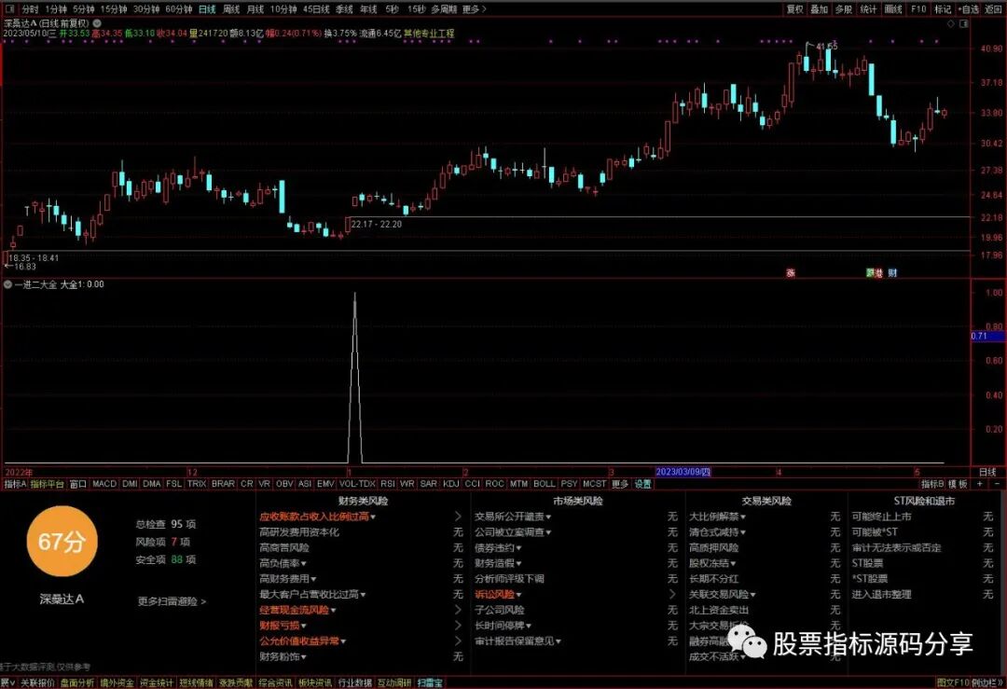Open the dropdown circle next to 深桑达A title

click(x=97, y=23)
